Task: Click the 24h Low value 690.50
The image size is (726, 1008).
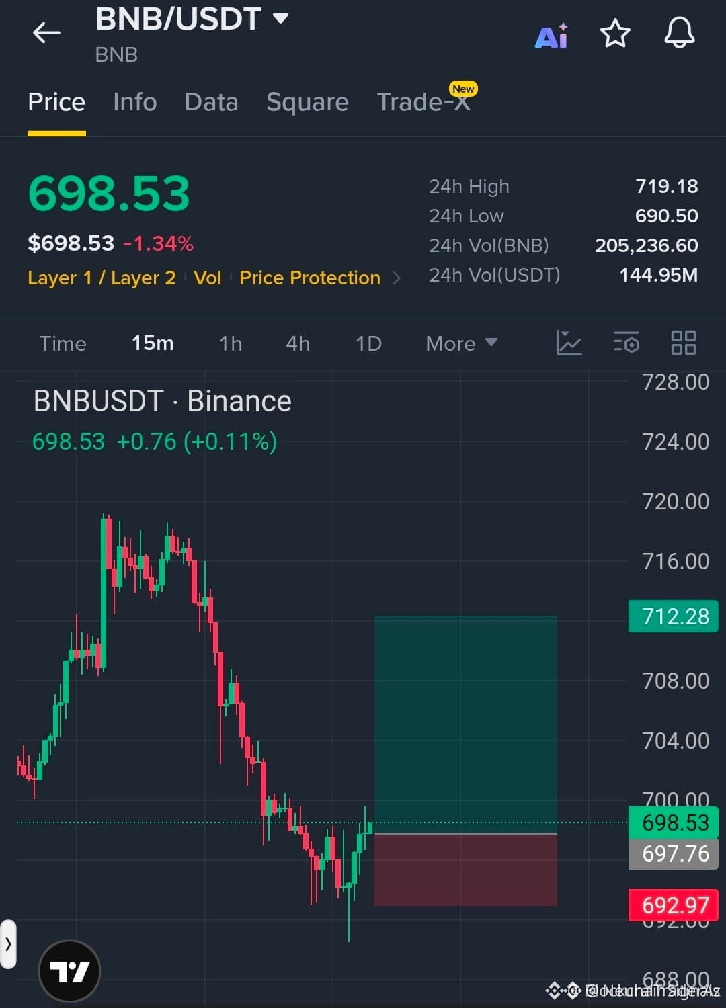Action: 666,216
